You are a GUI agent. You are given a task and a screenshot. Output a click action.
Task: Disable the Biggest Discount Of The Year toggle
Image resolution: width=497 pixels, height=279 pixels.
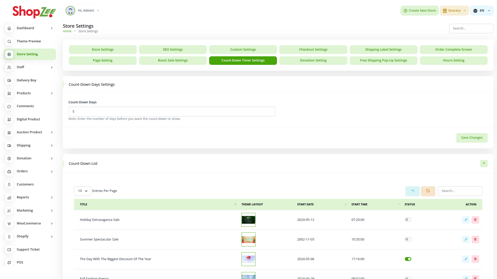click(408, 259)
